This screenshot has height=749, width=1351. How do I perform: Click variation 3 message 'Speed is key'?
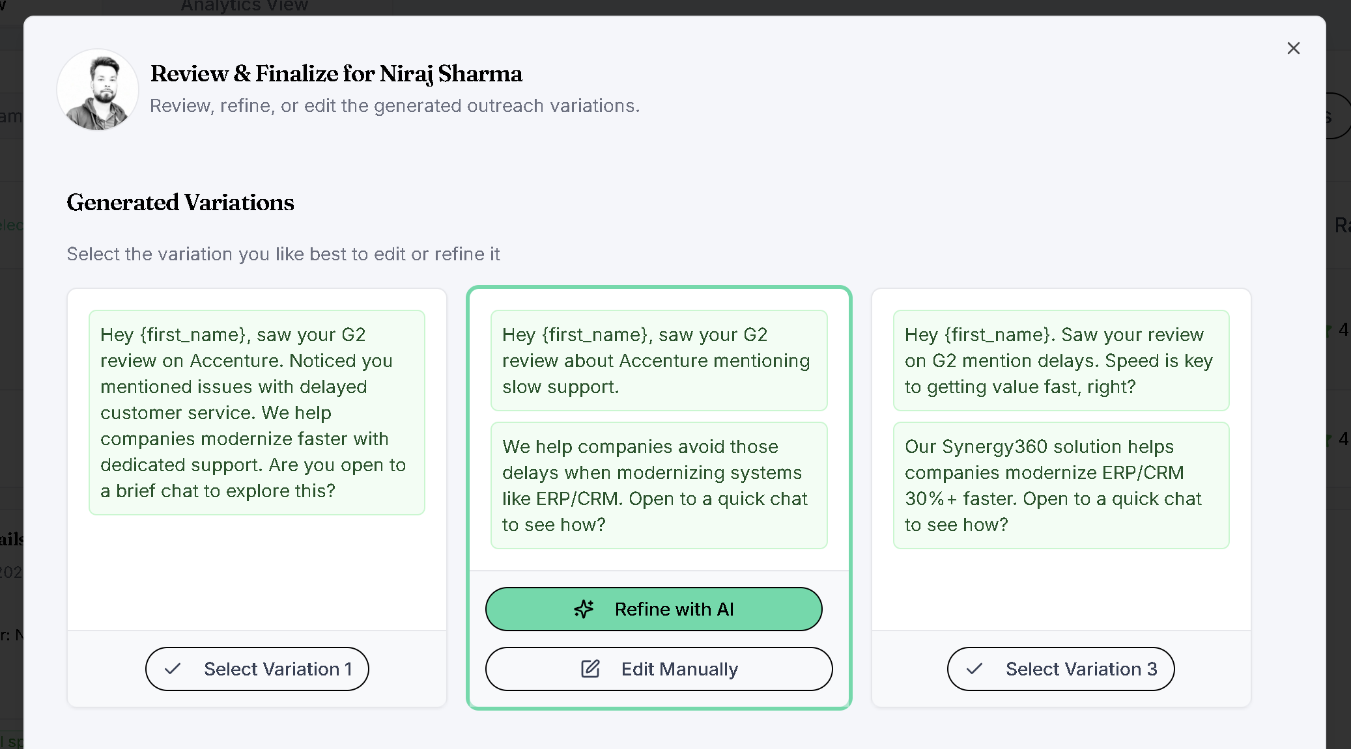tap(1060, 361)
